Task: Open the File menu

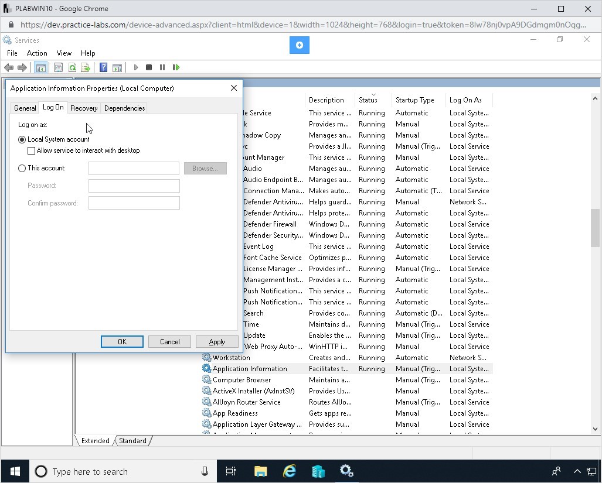Action: coord(12,53)
